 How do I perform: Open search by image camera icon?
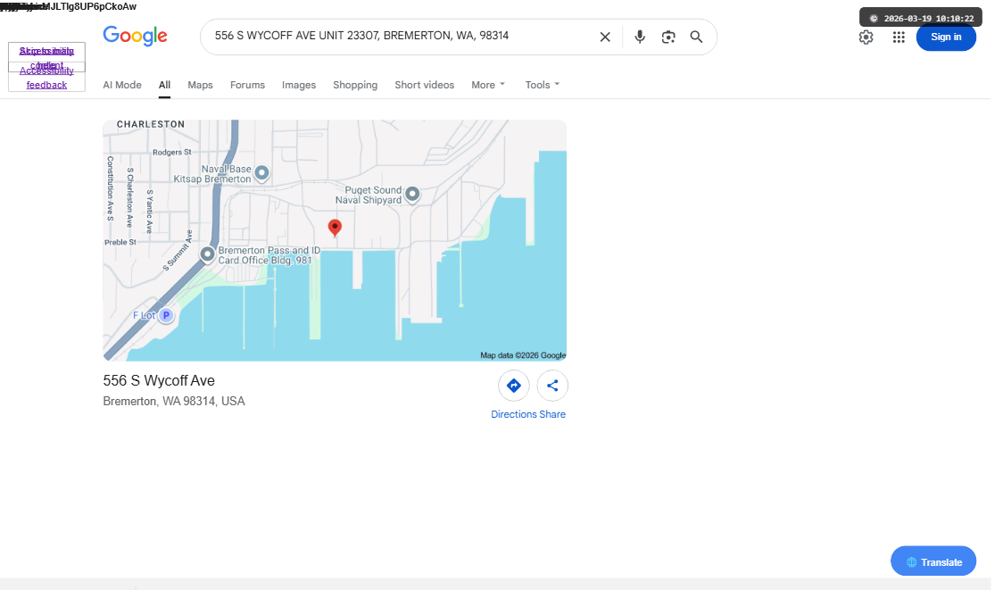point(668,37)
